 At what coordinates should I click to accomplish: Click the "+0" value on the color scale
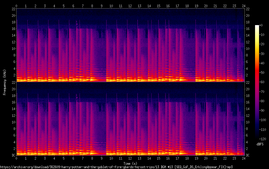261,25
